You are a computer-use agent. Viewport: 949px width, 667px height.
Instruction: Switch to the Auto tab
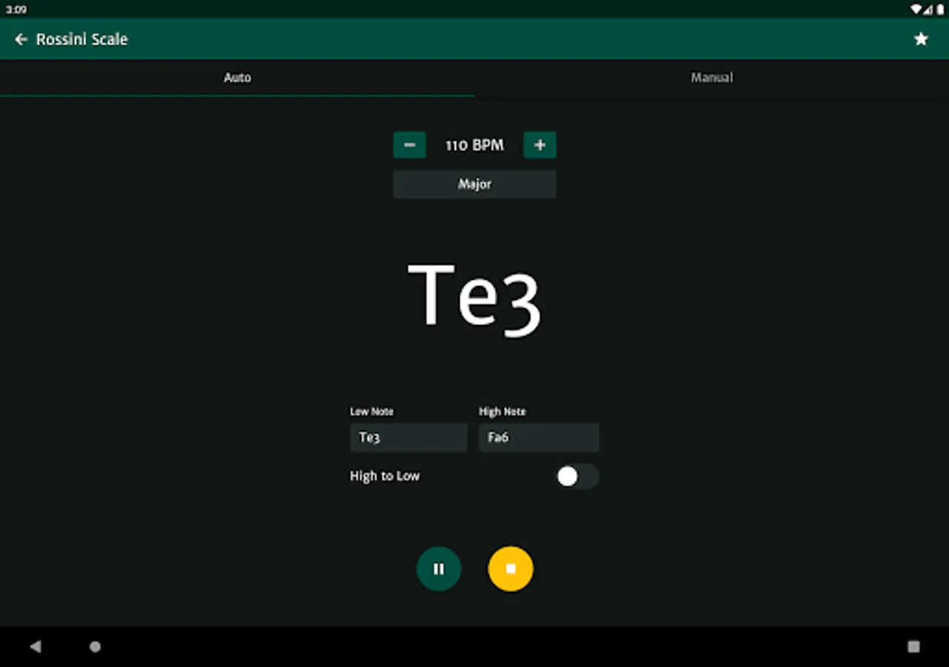tap(237, 78)
